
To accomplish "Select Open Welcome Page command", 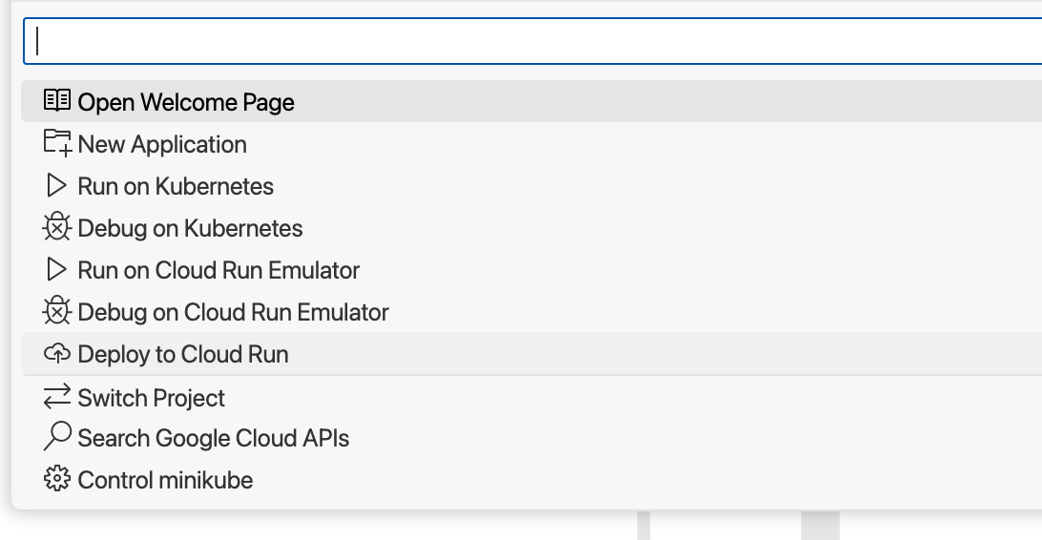I will point(531,101).
